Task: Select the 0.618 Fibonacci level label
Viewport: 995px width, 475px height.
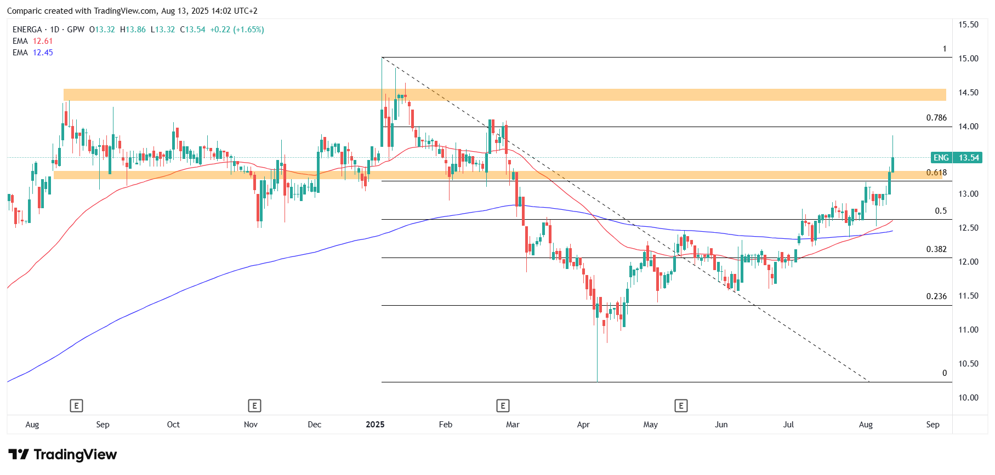Action: click(x=936, y=173)
